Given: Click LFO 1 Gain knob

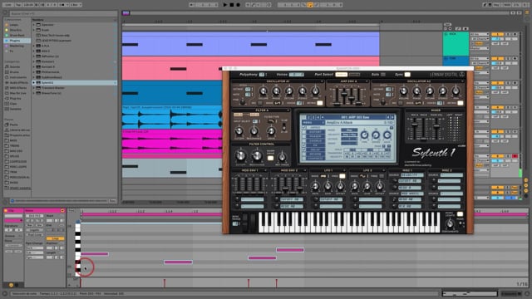Looking at the screenshot, I should 328,186.
